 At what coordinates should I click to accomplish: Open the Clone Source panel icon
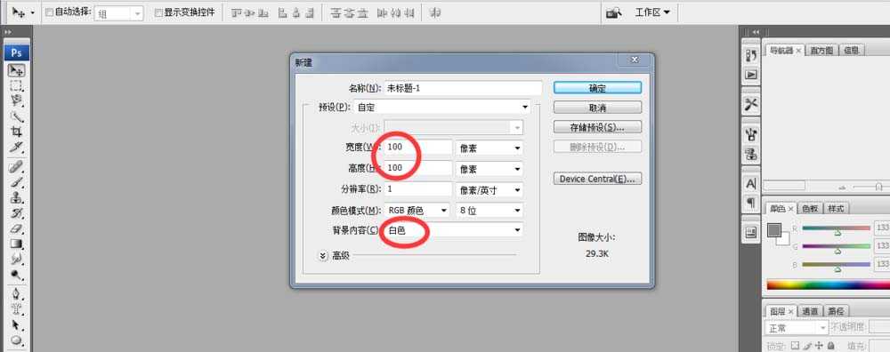click(x=751, y=153)
